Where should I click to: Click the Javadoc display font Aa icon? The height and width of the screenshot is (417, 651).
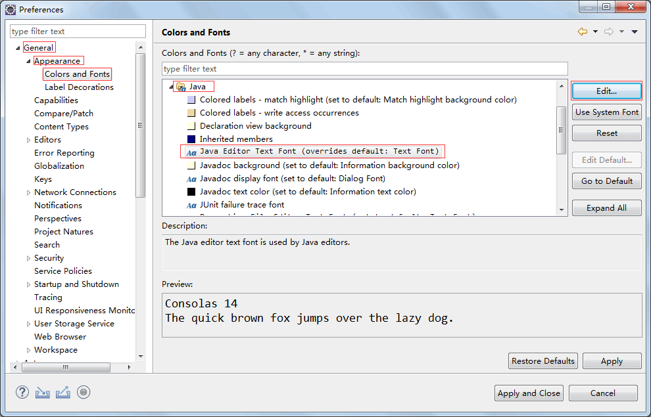coord(191,179)
